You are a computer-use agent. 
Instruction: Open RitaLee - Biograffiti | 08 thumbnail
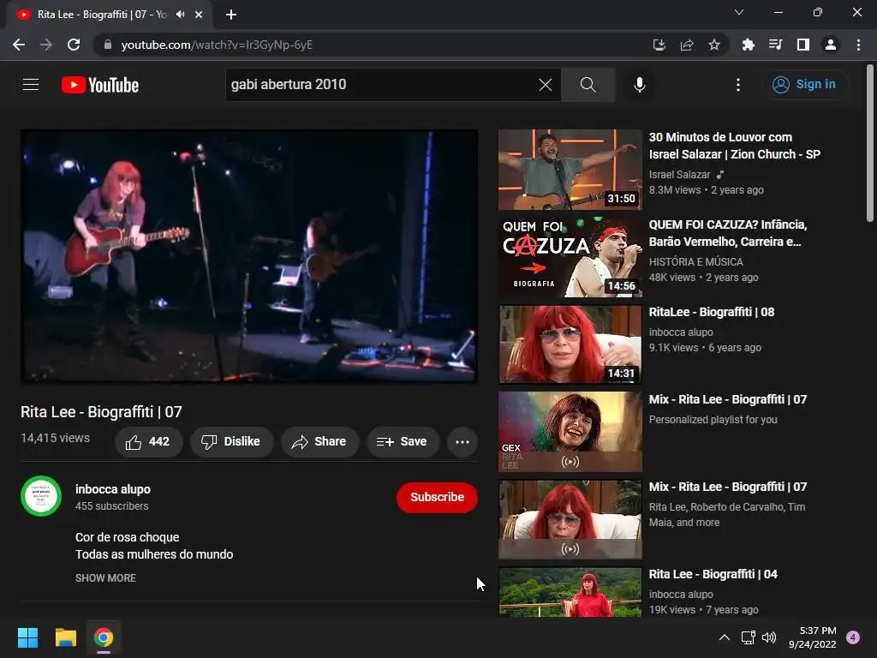(x=570, y=344)
